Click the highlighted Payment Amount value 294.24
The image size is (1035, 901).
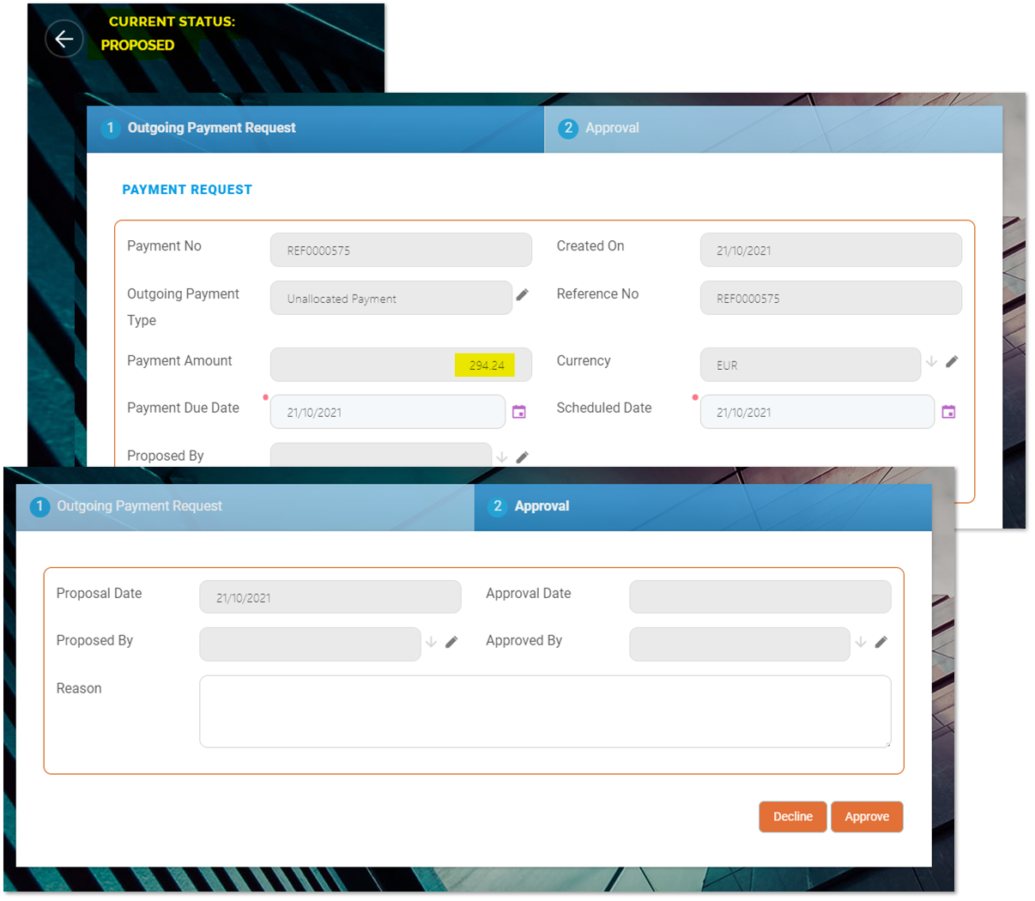[486, 365]
